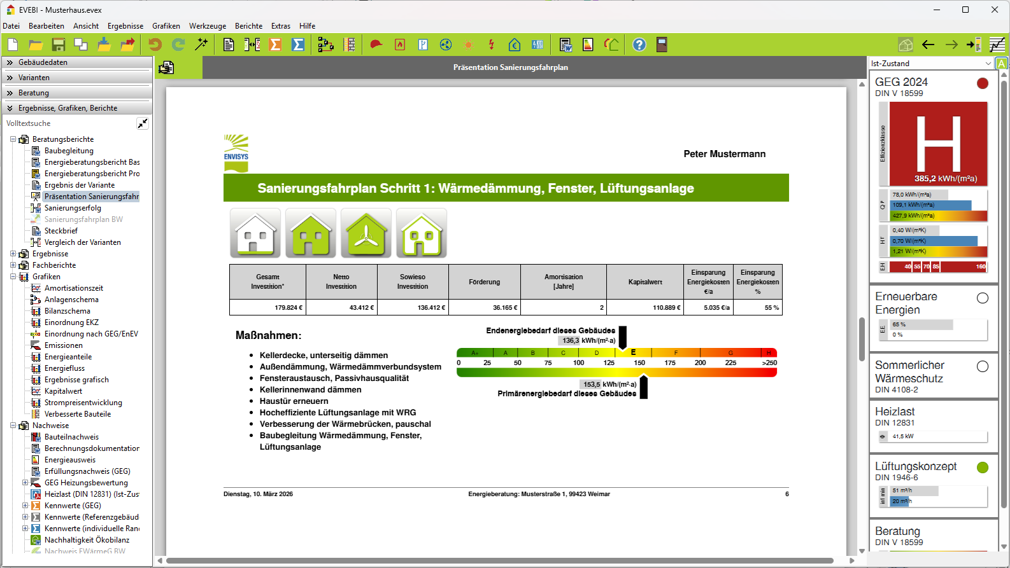Click the brown door icon in toolbar
The height and width of the screenshot is (568, 1010).
(x=662, y=45)
